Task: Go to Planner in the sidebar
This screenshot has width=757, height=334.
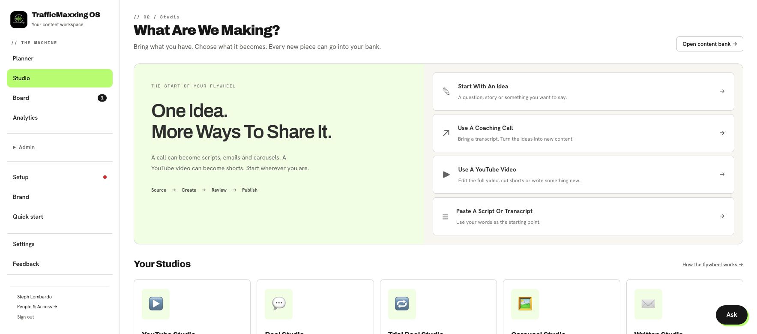Action: pyautogui.click(x=60, y=58)
